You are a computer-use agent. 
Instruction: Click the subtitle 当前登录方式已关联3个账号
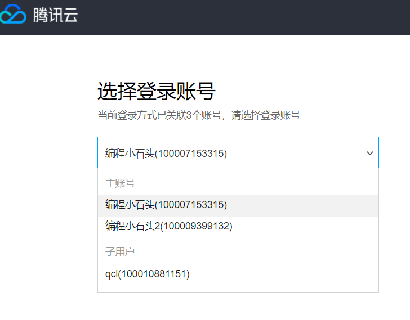click(159, 115)
